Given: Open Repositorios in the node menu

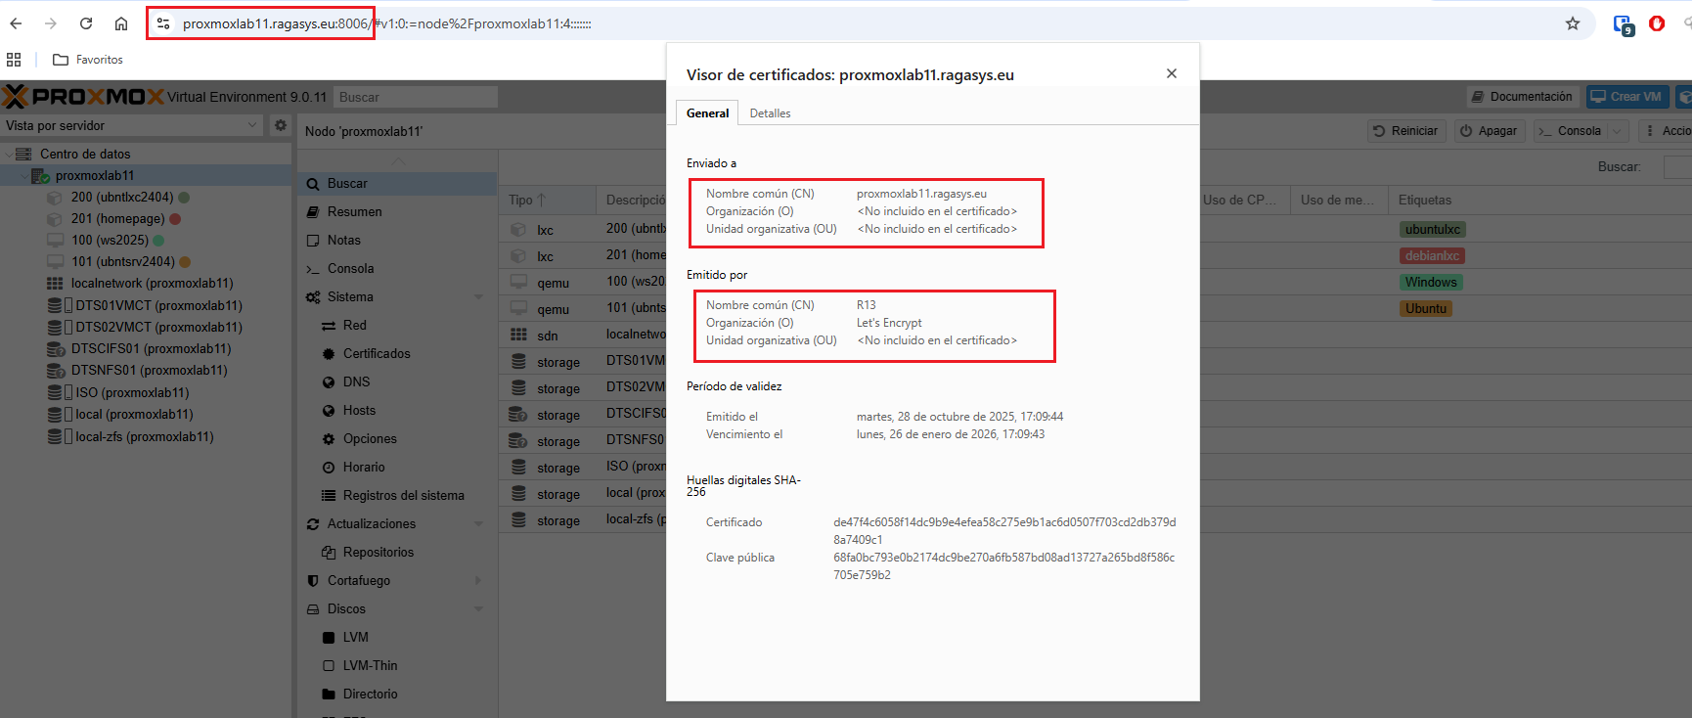Looking at the screenshot, I should (x=397, y=552).
